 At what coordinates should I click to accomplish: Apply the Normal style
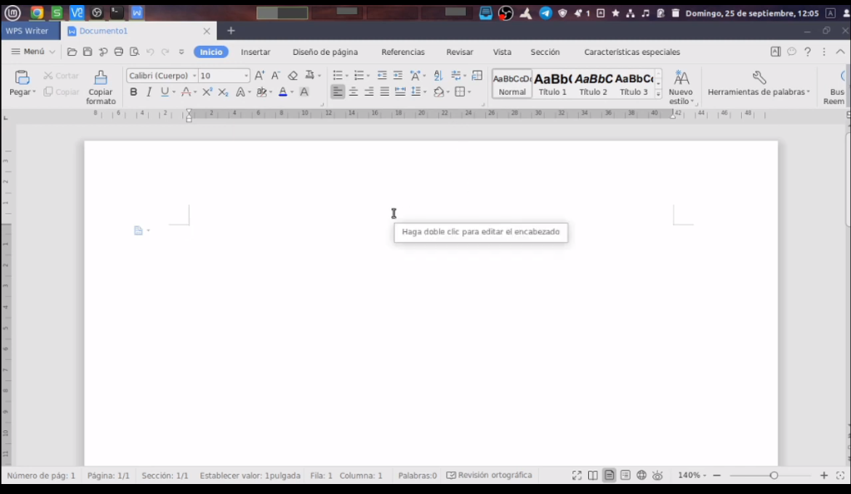pos(512,84)
